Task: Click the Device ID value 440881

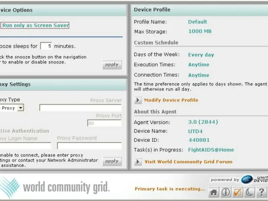Action: click(199, 140)
